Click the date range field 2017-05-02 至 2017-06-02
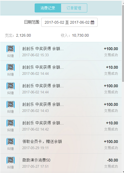 click(69, 22)
